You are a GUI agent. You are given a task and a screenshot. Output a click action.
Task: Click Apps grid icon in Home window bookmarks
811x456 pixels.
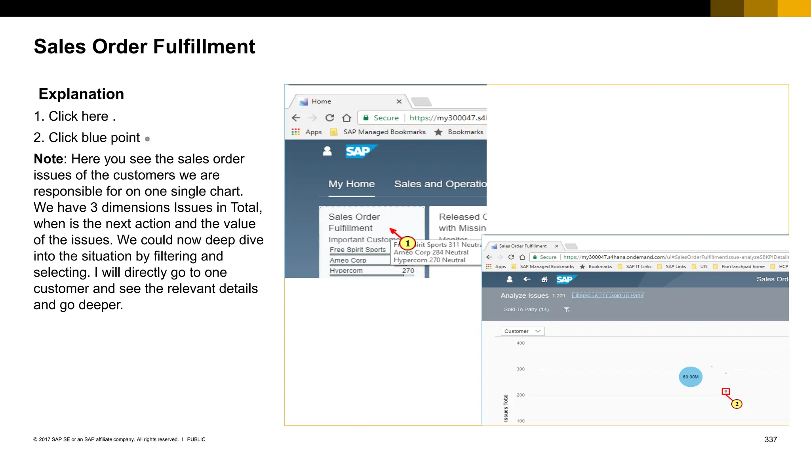tap(296, 132)
